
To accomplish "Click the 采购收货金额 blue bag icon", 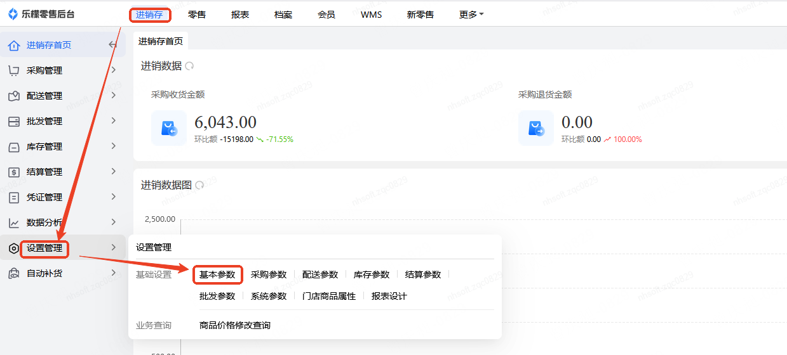I will [169, 128].
